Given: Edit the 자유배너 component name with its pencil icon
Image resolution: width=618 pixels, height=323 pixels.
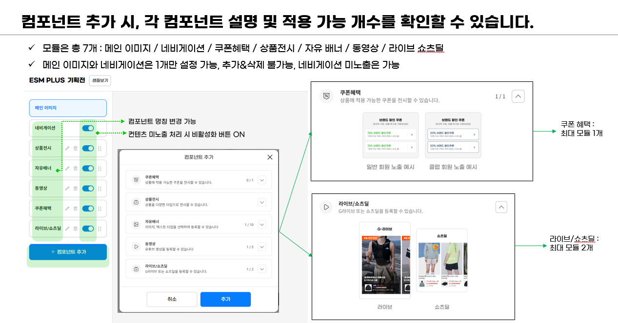Looking at the screenshot, I should 67,168.
